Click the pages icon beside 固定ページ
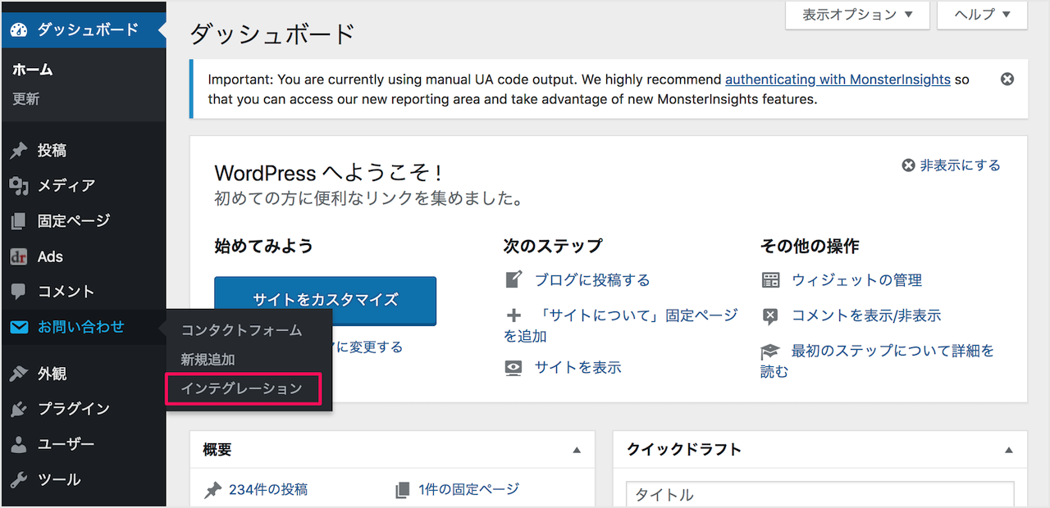 (19, 221)
